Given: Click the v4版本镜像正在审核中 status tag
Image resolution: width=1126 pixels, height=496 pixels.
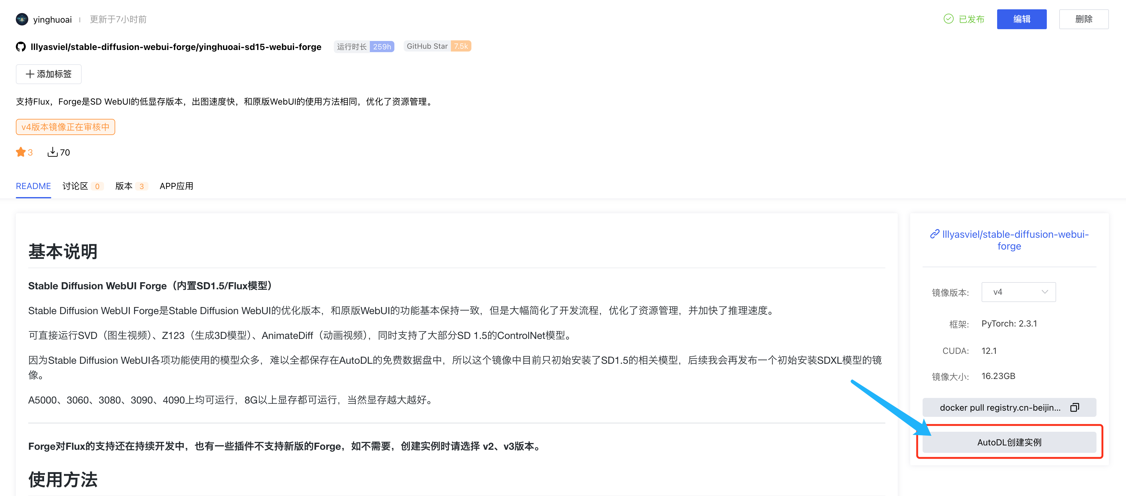Looking at the screenshot, I should 66,127.
